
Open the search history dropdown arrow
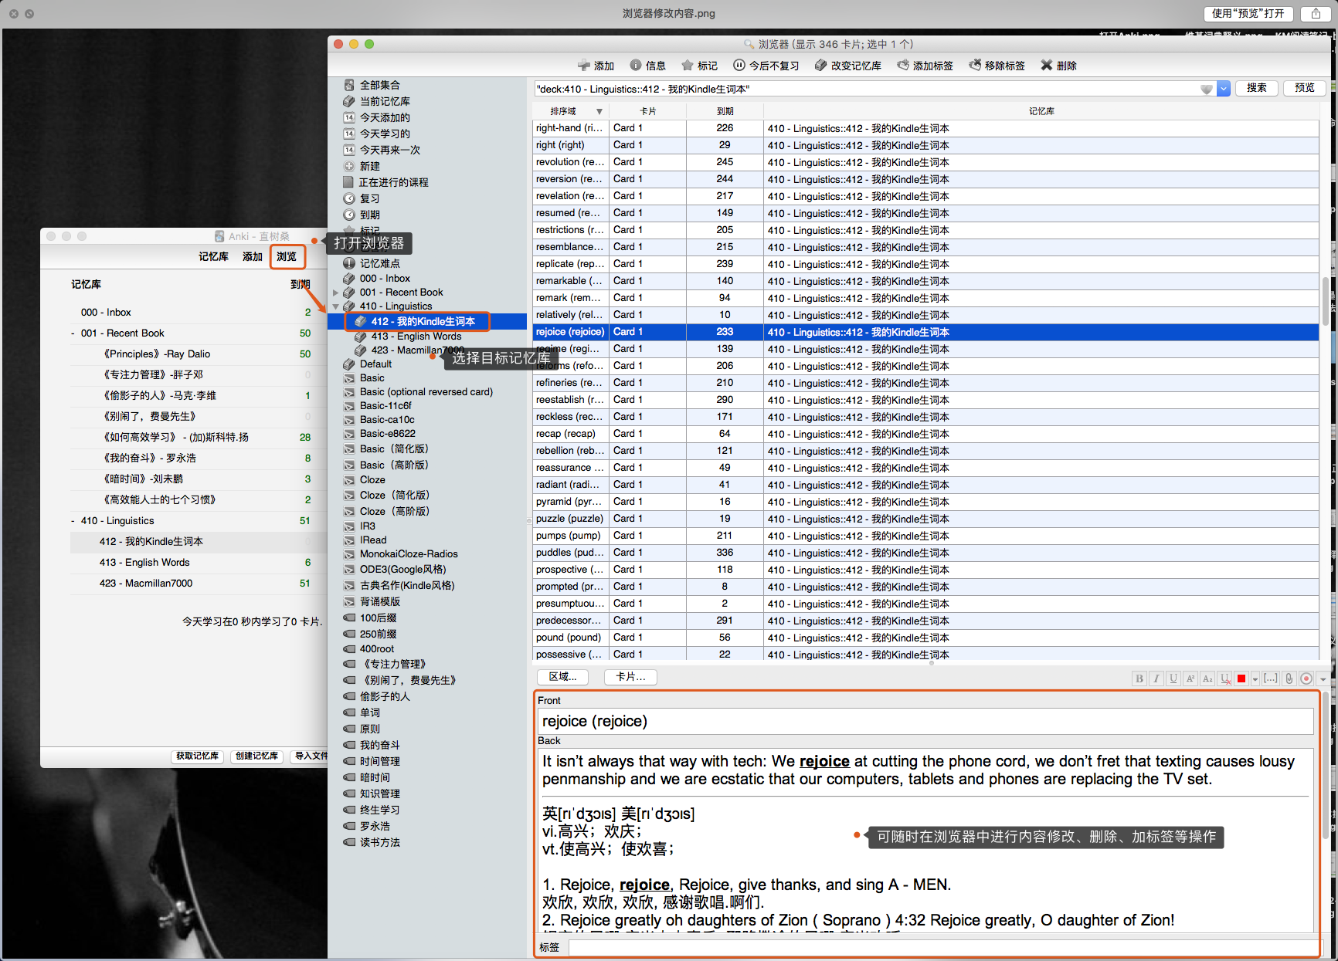[1224, 89]
